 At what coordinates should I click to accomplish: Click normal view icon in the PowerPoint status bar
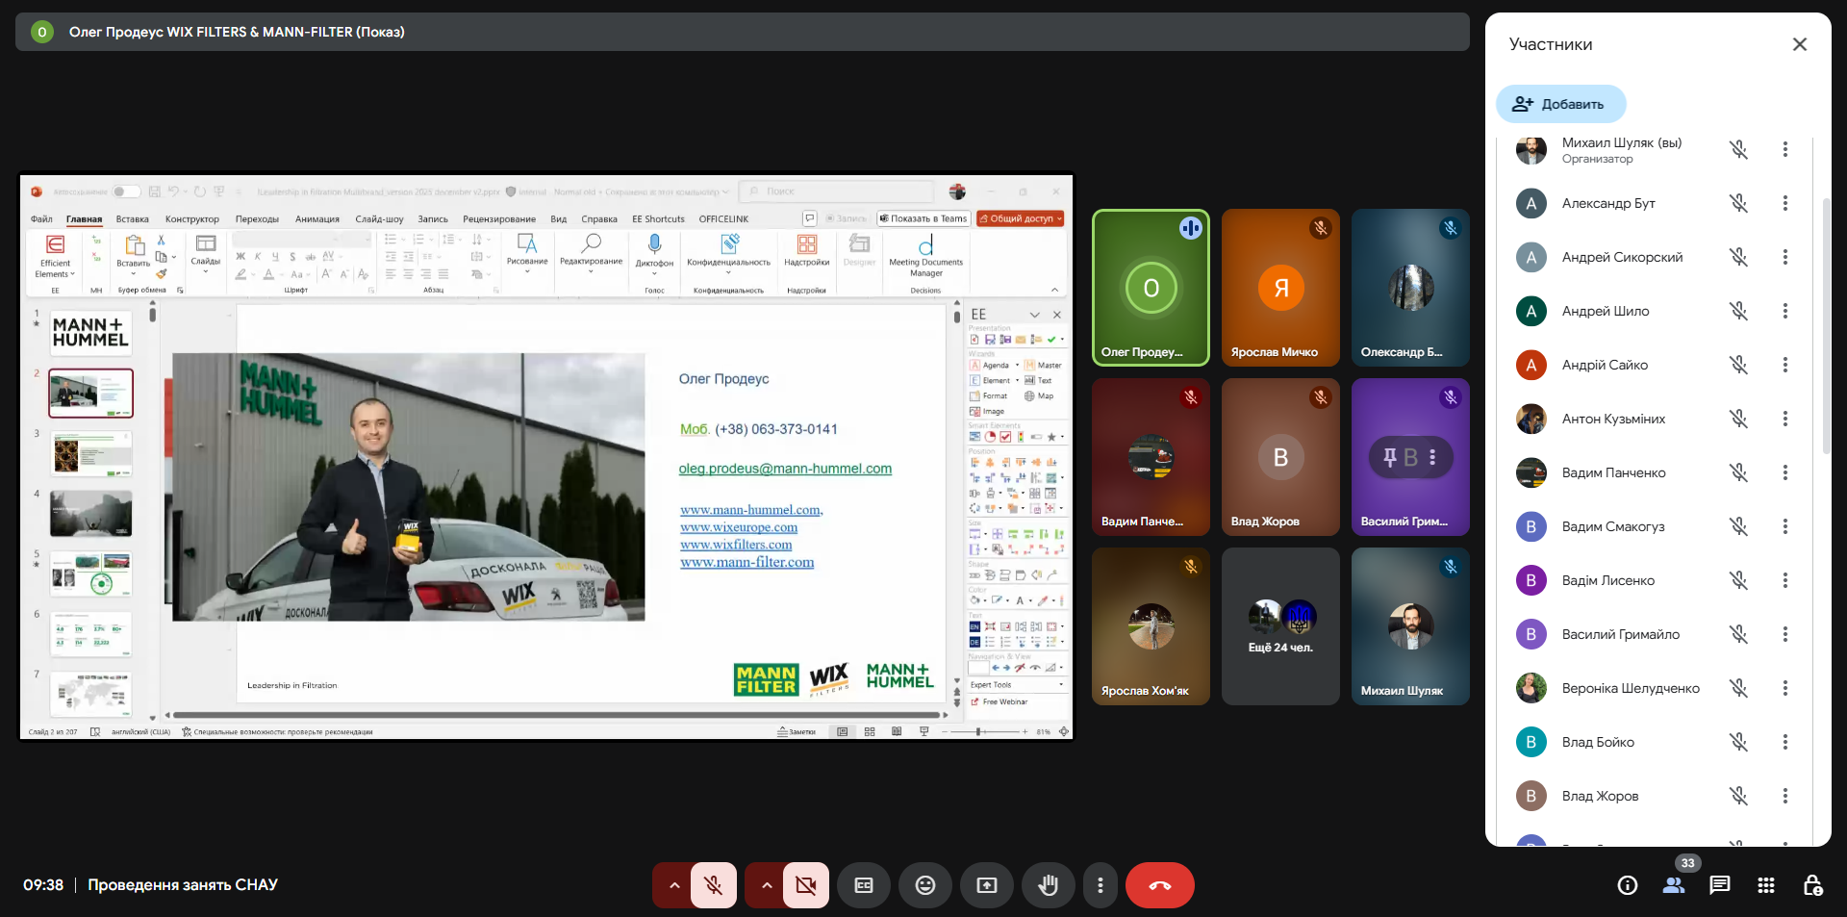tap(843, 732)
